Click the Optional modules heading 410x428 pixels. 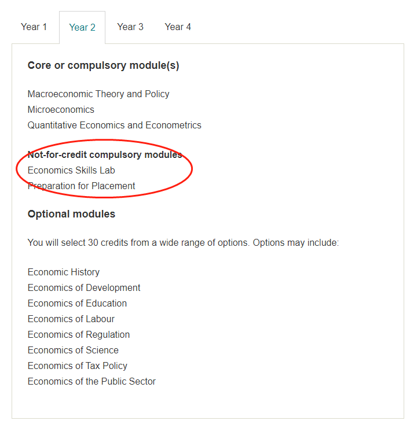pos(71,214)
